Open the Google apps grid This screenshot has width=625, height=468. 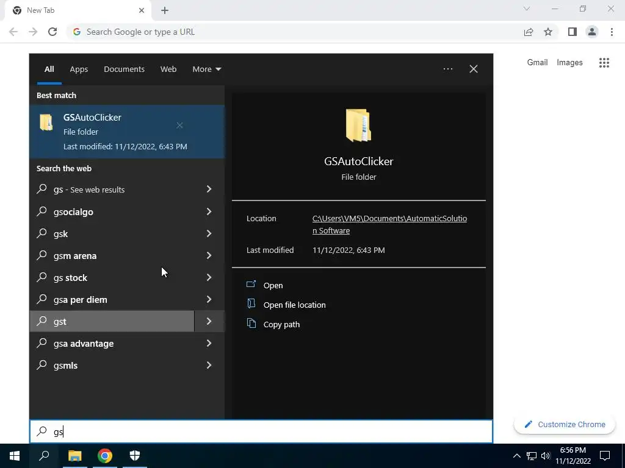point(604,63)
